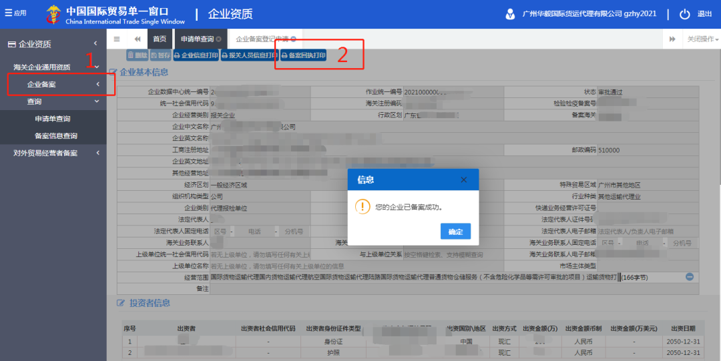This screenshot has height=361, width=721.
Task: Click the blue minus icon beside 经营范围
Action: 689,277
